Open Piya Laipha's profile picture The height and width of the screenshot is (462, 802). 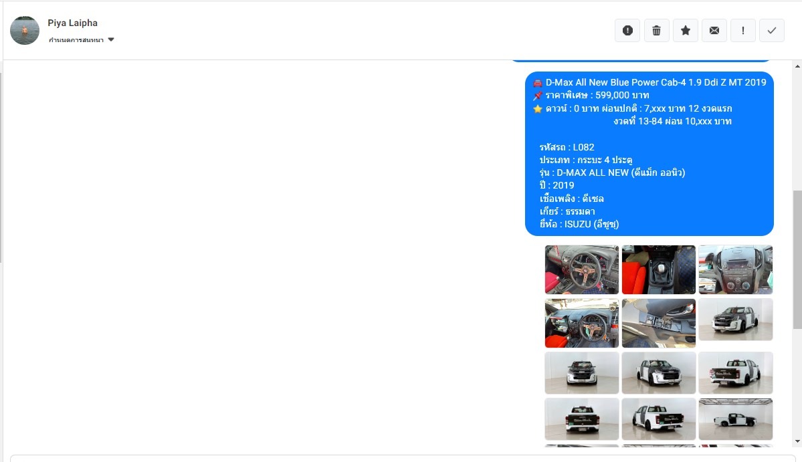[25, 30]
